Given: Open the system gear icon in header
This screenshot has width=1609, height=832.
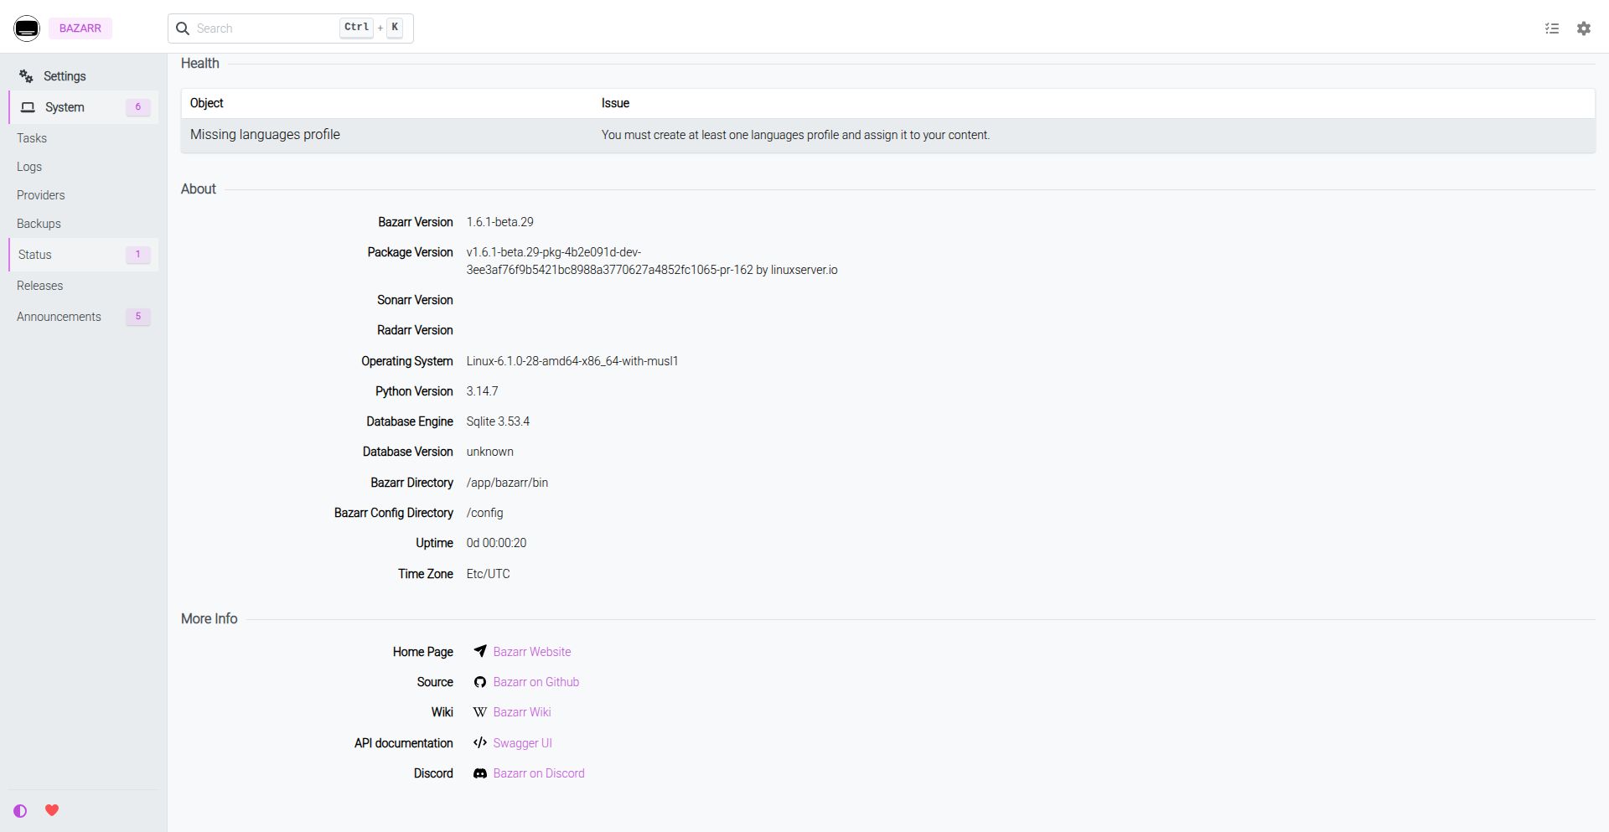Looking at the screenshot, I should 1584,28.
